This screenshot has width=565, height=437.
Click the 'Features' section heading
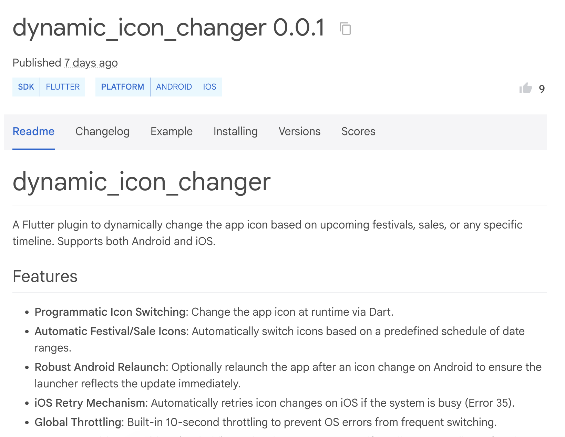[45, 276]
